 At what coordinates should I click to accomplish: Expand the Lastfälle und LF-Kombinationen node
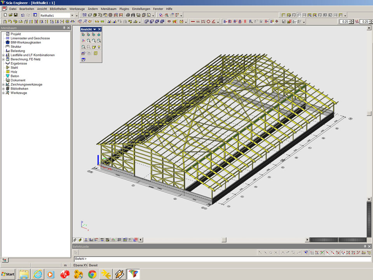3,55
